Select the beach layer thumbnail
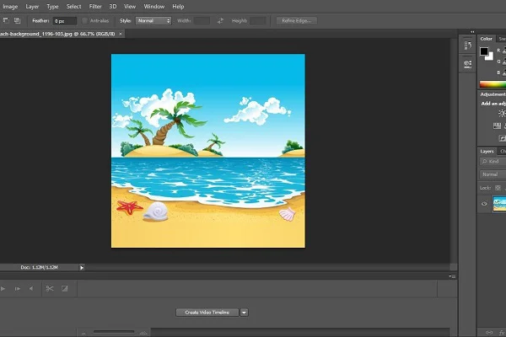Image resolution: width=506 pixels, height=337 pixels. point(499,204)
